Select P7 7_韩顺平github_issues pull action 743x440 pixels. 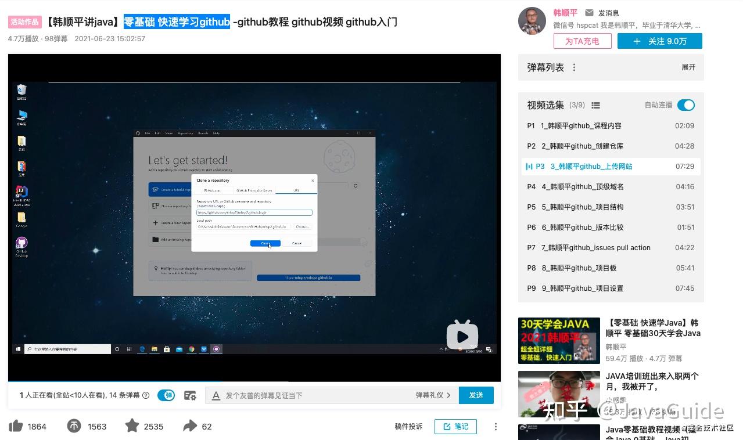[x=611, y=247]
